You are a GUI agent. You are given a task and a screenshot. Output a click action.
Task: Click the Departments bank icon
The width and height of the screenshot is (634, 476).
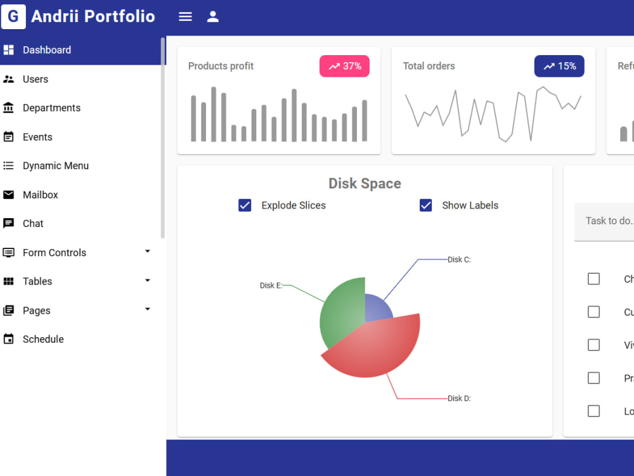[8, 108]
